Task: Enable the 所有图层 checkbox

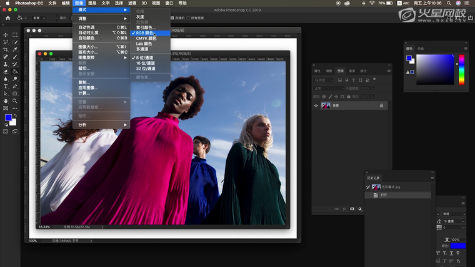Action: 188,17
